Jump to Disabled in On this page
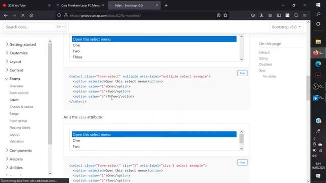 coord(265,65)
